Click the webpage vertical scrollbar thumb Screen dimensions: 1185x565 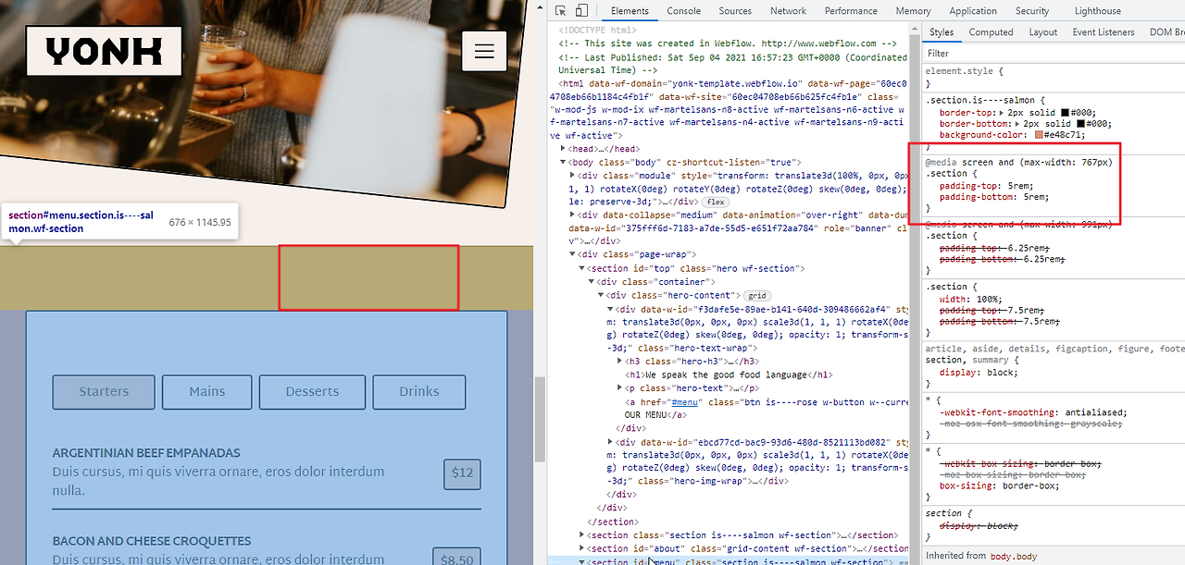tap(540, 421)
